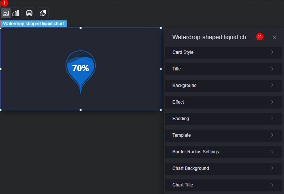
Task: Expand the Padding section
Action: point(223,119)
